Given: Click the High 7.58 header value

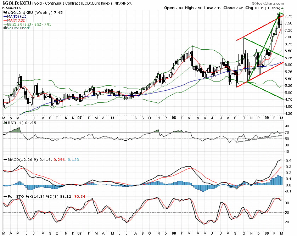Looking at the screenshot, I should click(x=194, y=8).
